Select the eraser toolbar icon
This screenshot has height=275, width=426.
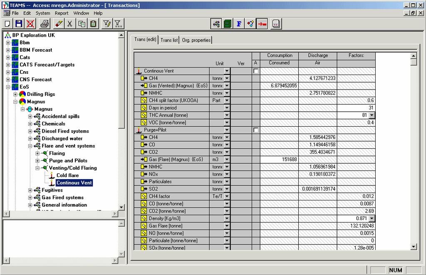pyautogui.click(x=59, y=24)
